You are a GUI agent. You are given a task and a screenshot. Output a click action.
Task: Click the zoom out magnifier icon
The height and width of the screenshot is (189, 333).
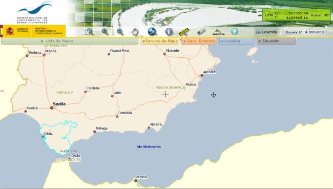point(120,32)
